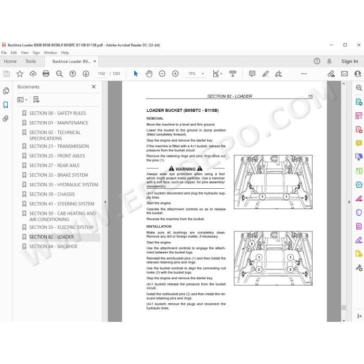Add a comment with the sticky note icon
The width and height of the screenshot is (364, 364).
click(x=252, y=74)
